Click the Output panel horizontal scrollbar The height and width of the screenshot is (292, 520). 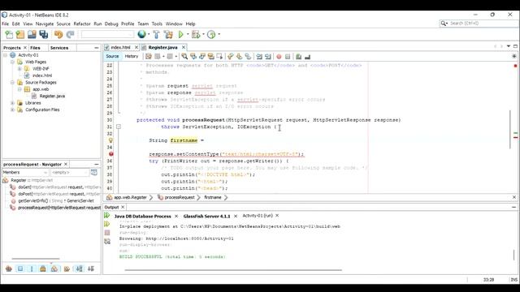tap(233, 270)
